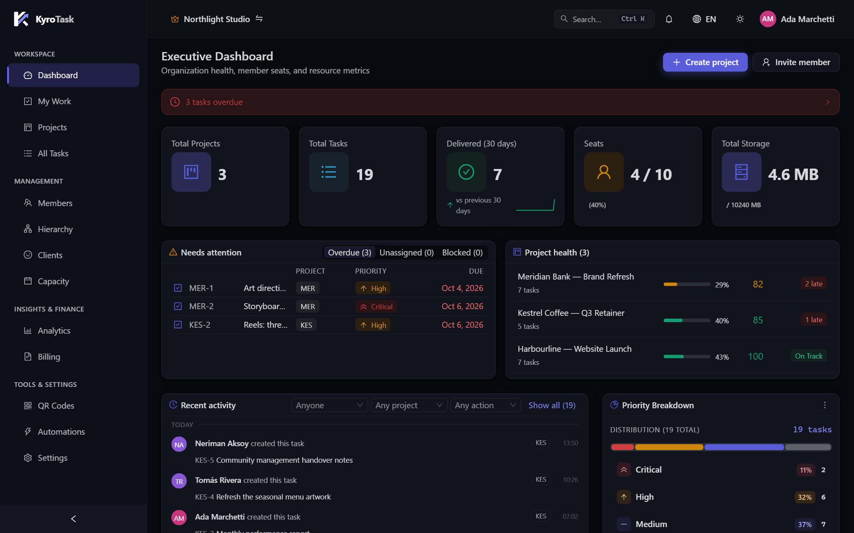Go to Analytics page
The width and height of the screenshot is (854, 533).
73,331
